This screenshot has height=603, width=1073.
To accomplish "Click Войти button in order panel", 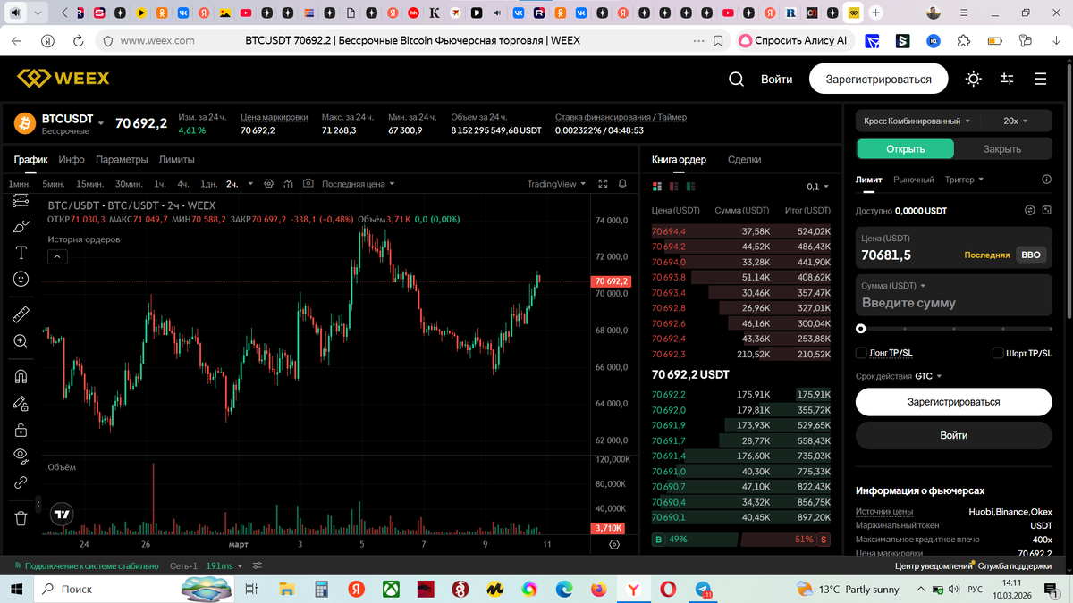I will [953, 435].
